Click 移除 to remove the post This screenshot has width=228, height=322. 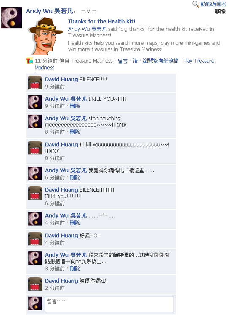(220, 11)
